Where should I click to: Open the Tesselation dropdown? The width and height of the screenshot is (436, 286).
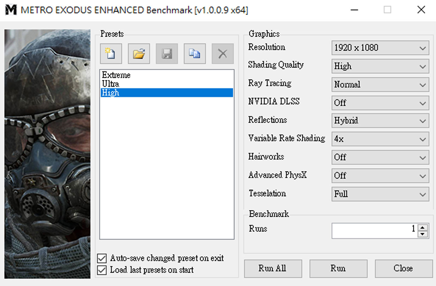[x=380, y=194]
